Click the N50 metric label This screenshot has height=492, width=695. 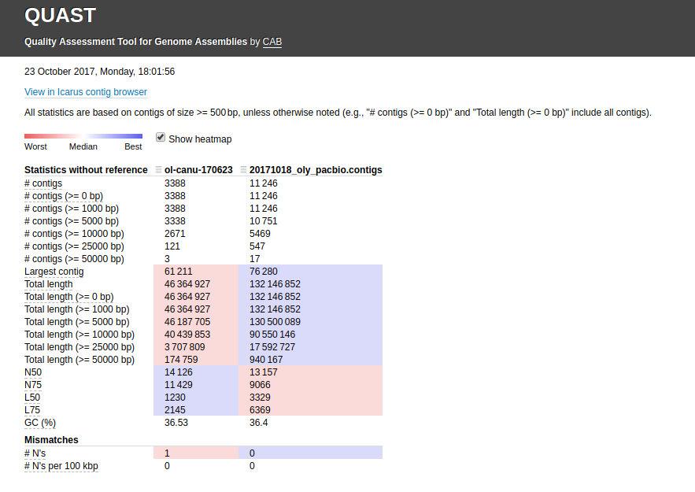click(x=35, y=372)
